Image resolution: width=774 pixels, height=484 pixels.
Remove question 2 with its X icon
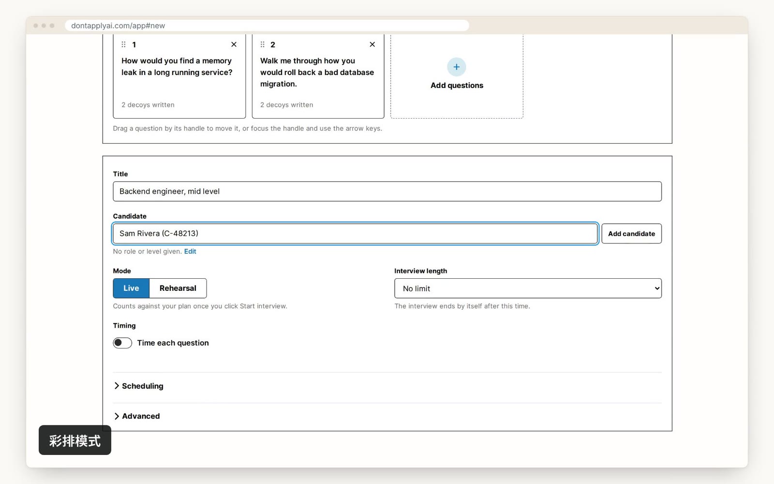(372, 45)
